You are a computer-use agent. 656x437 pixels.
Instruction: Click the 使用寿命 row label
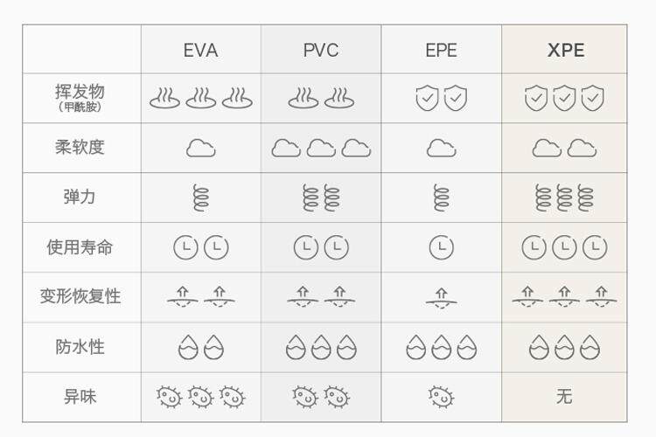point(80,247)
